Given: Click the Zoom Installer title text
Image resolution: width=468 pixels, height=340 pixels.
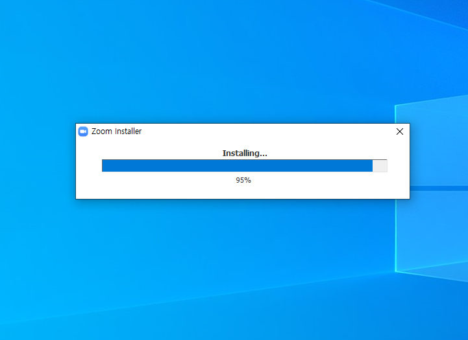Looking at the screenshot, I should [116, 131].
